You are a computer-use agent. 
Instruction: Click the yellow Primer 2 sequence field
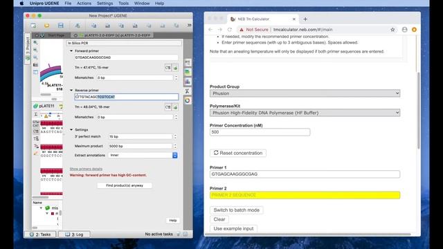(x=305, y=195)
